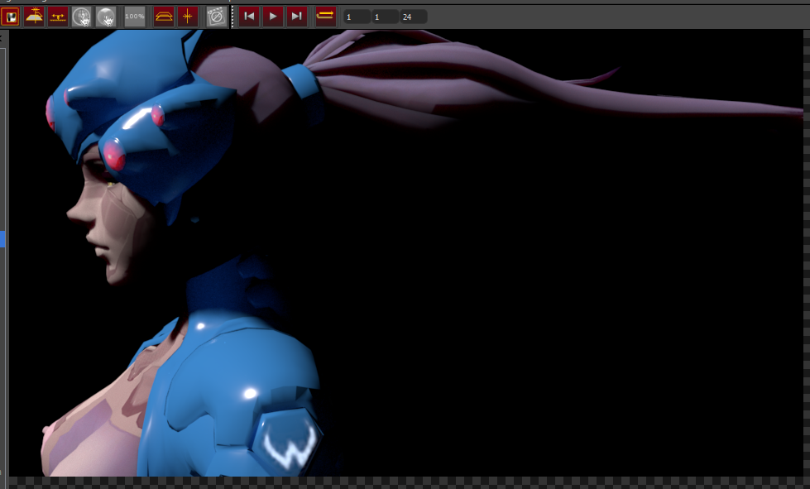The image size is (810, 489).
Task: Click the first frame field showing 1
Action: click(357, 17)
